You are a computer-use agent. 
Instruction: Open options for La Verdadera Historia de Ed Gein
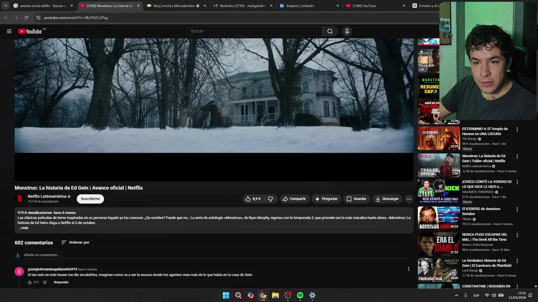tap(517, 261)
